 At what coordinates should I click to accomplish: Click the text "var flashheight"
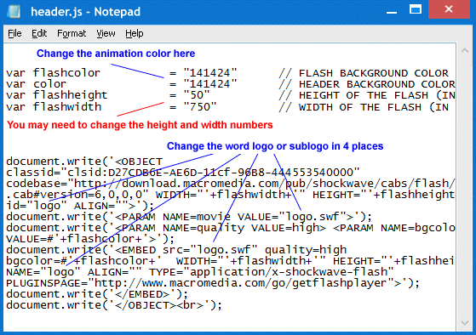[57, 95]
